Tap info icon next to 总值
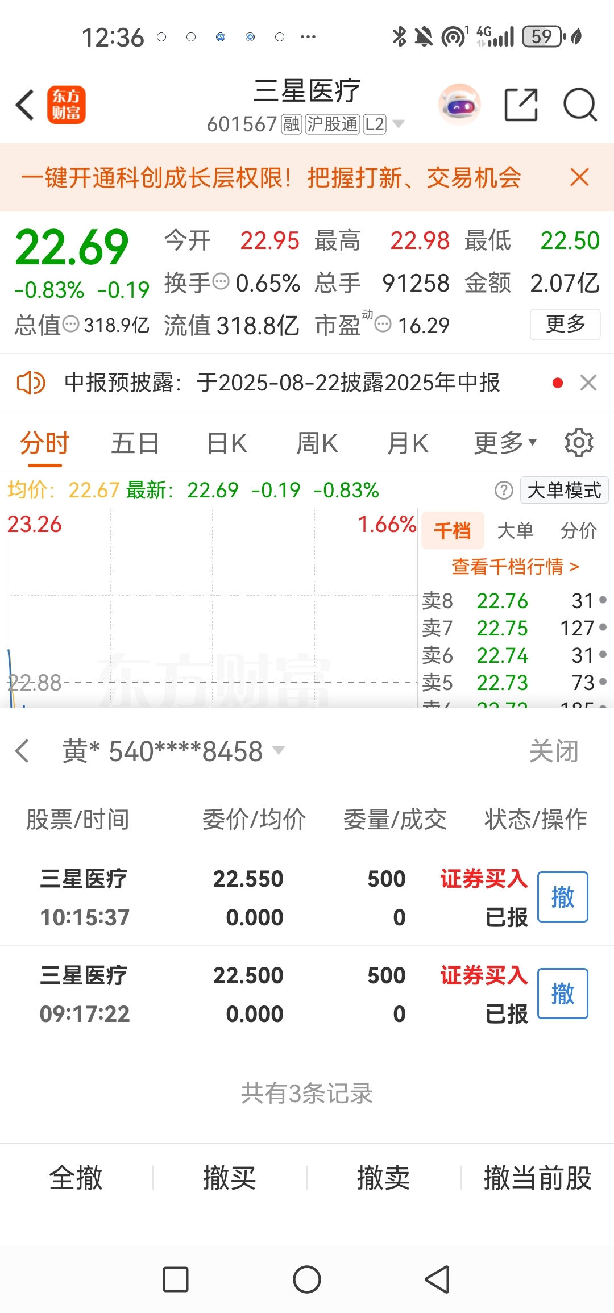 click(71, 325)
